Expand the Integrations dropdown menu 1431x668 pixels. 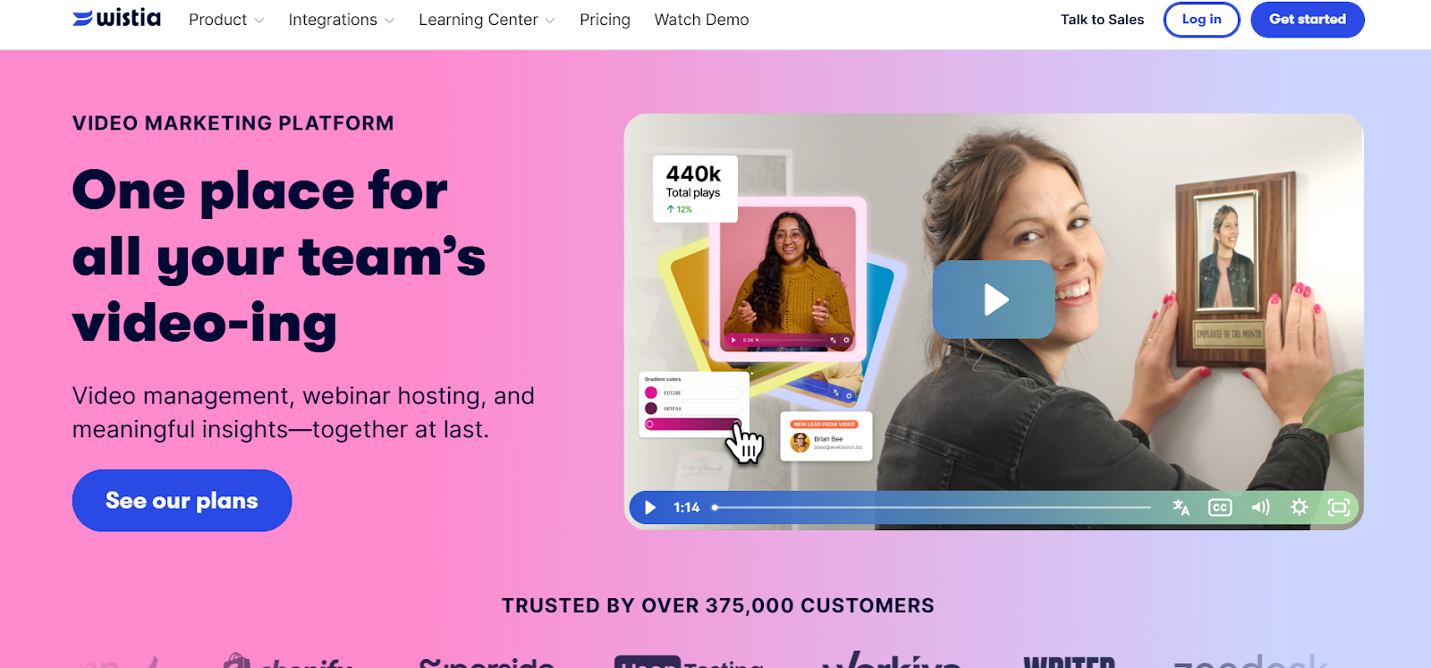(341, 20)
